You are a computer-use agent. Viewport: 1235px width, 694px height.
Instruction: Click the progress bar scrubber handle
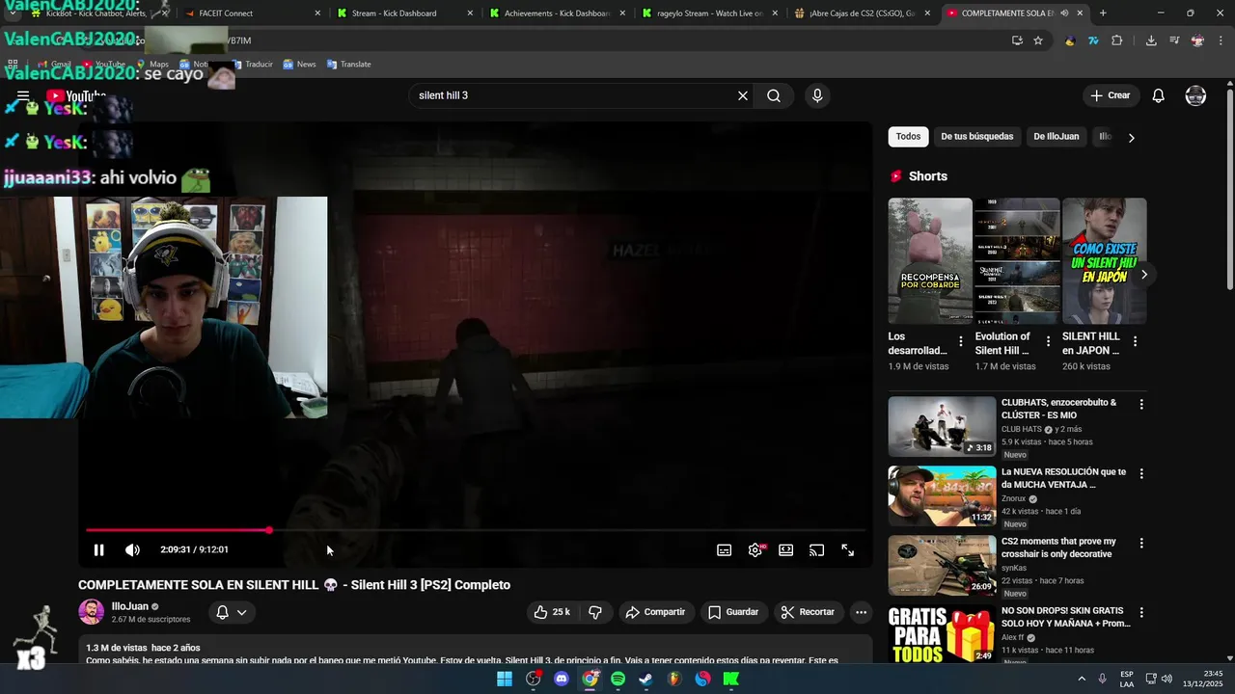point(269,530)
